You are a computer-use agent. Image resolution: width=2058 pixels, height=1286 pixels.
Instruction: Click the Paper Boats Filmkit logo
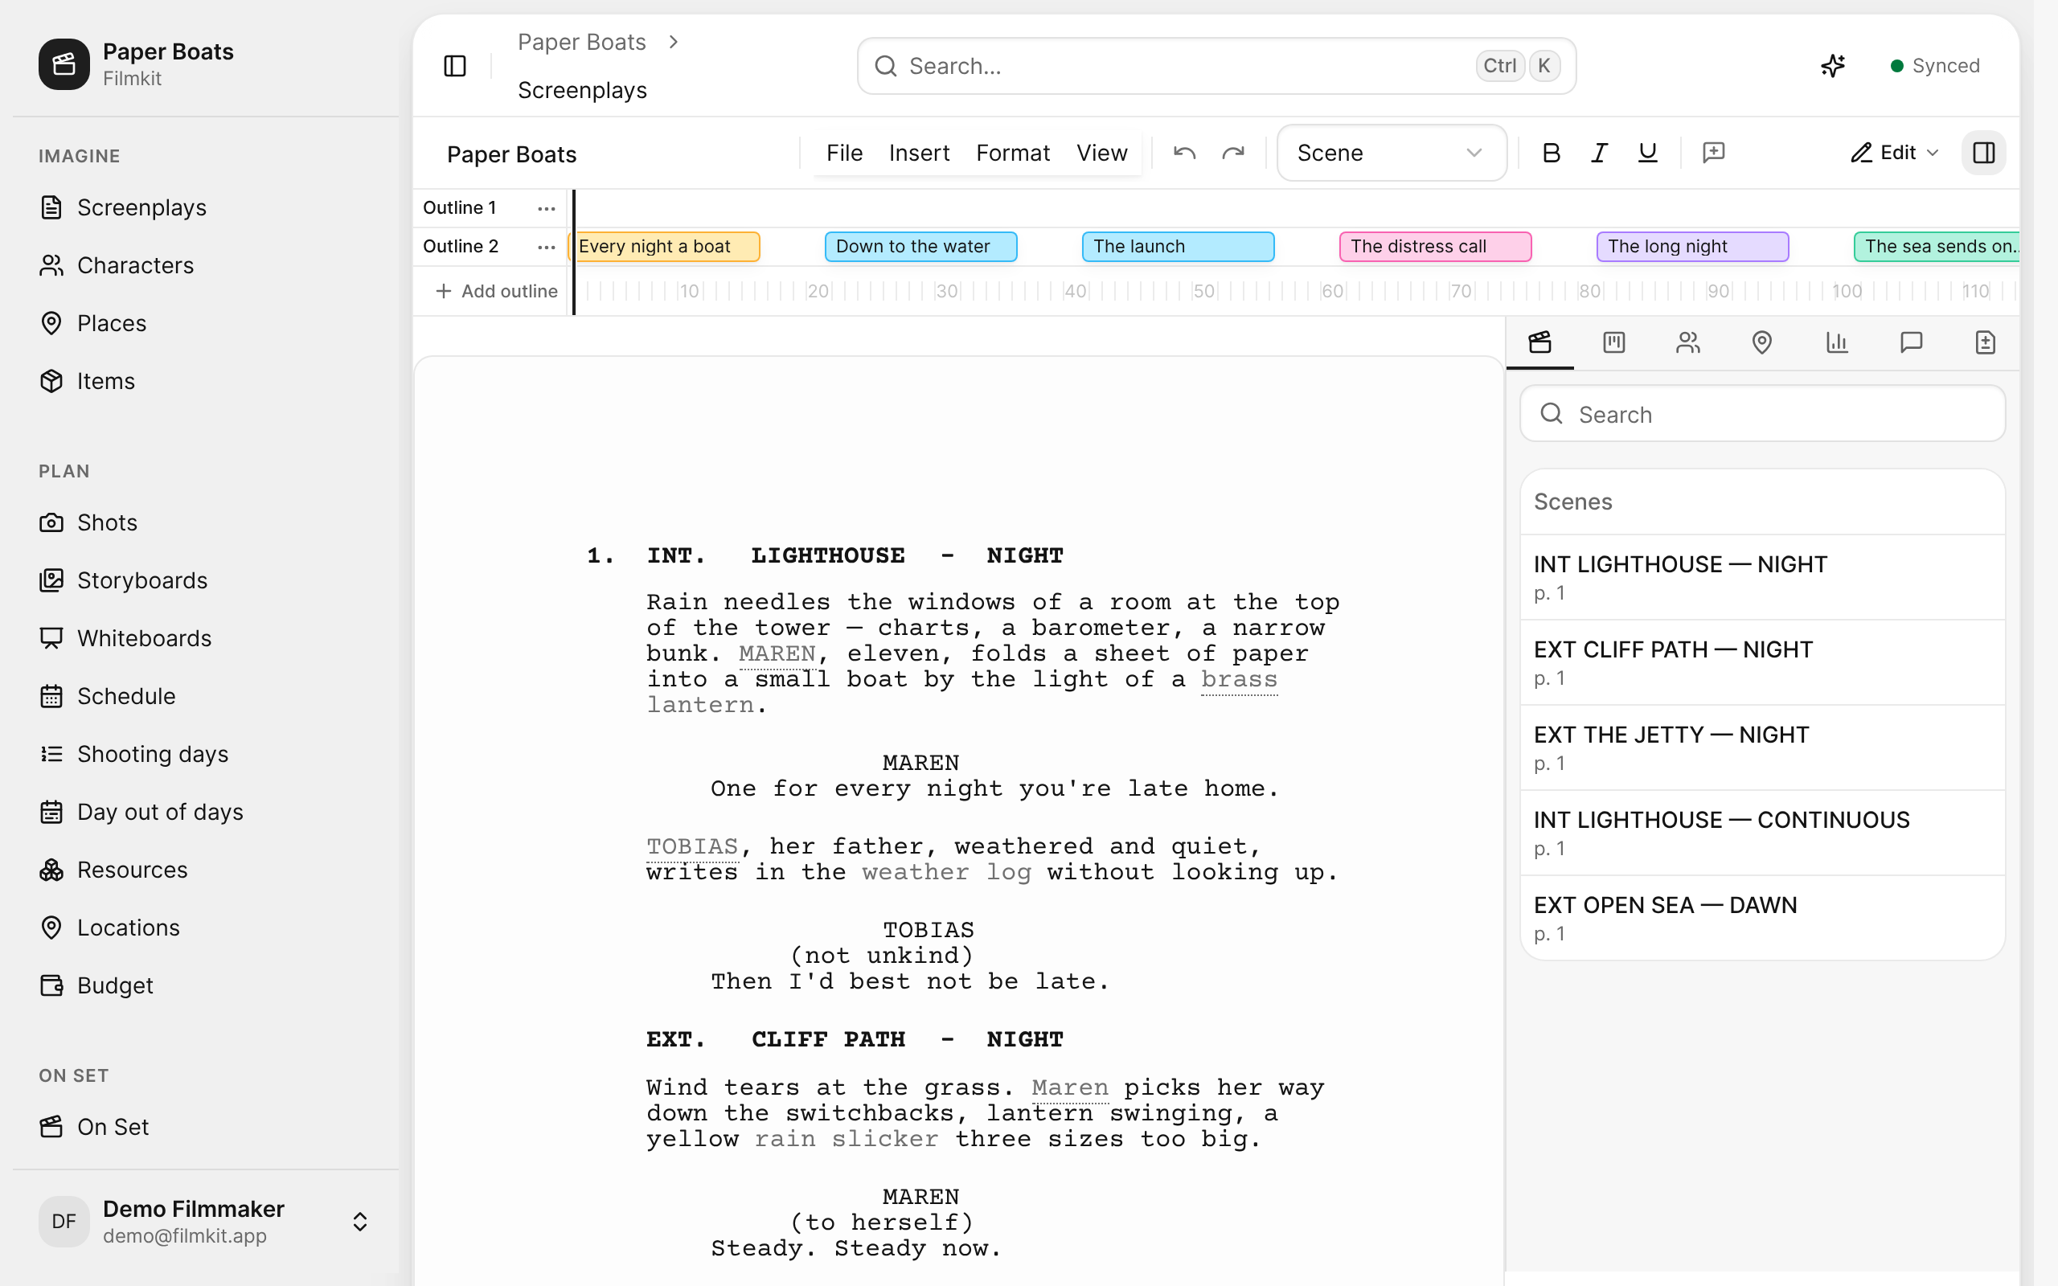pyautogui.click(x=64, y=64)
